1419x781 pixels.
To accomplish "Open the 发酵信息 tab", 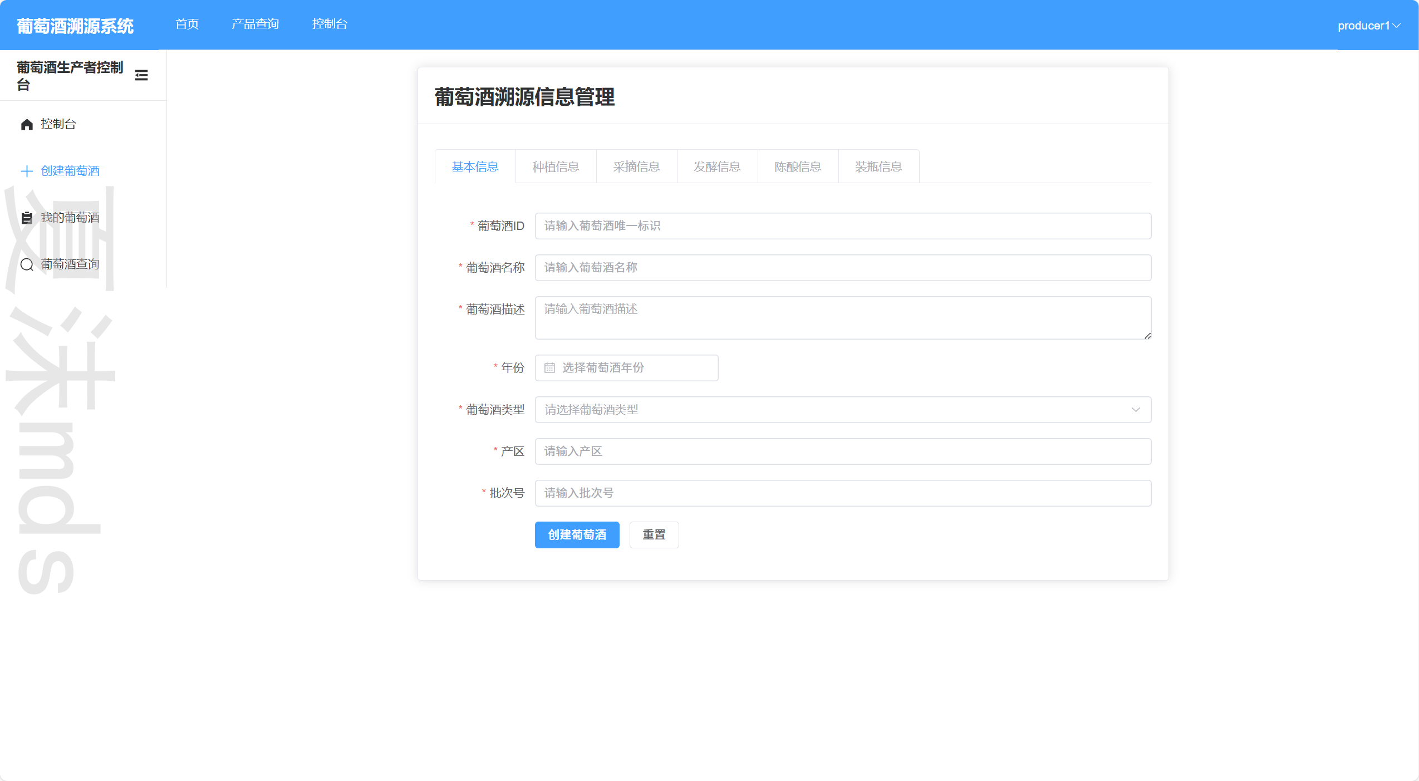I will tap(717, 166).
